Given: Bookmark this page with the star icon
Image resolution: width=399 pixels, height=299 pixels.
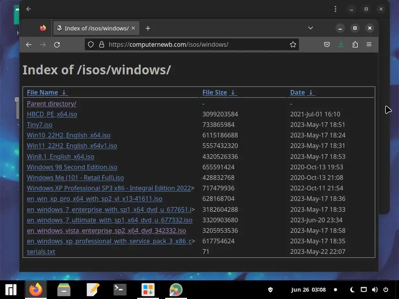Looking at the screenshot, I should point(293,45).
